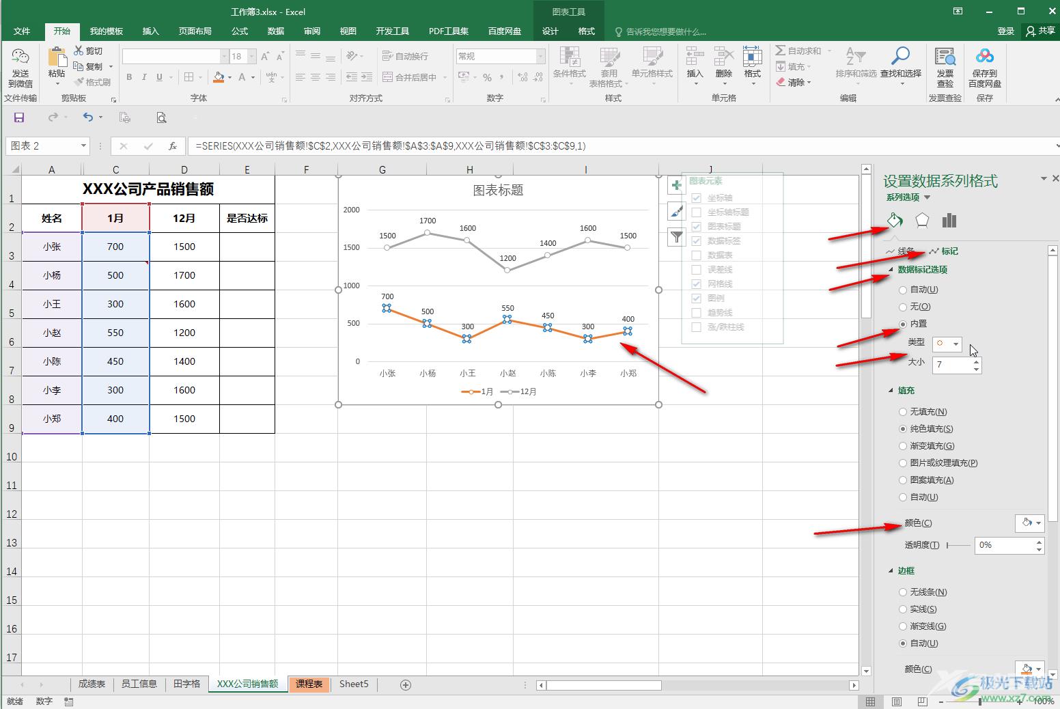The image size is (1060, 709).
Task: Select Pattern fill radio option
Action: click(903, 480)
